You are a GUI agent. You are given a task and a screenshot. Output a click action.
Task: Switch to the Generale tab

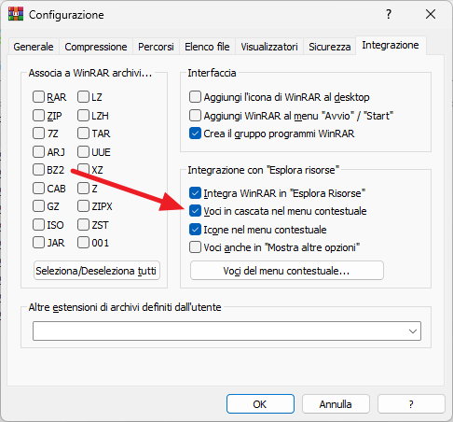point(34,47)
